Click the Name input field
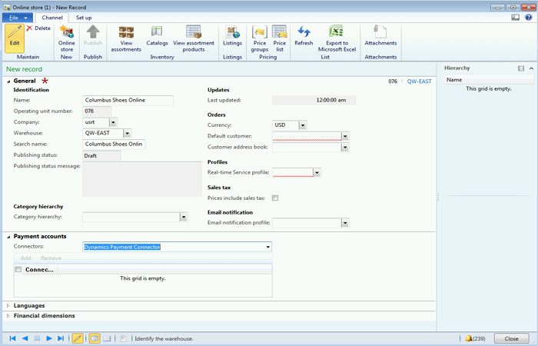The height and width of the screenshot is (346, 538). click(128, 100)
